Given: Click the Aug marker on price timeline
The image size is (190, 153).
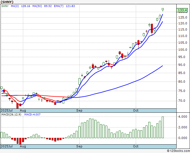Looking at the screenshot, I should coord(23,110).
